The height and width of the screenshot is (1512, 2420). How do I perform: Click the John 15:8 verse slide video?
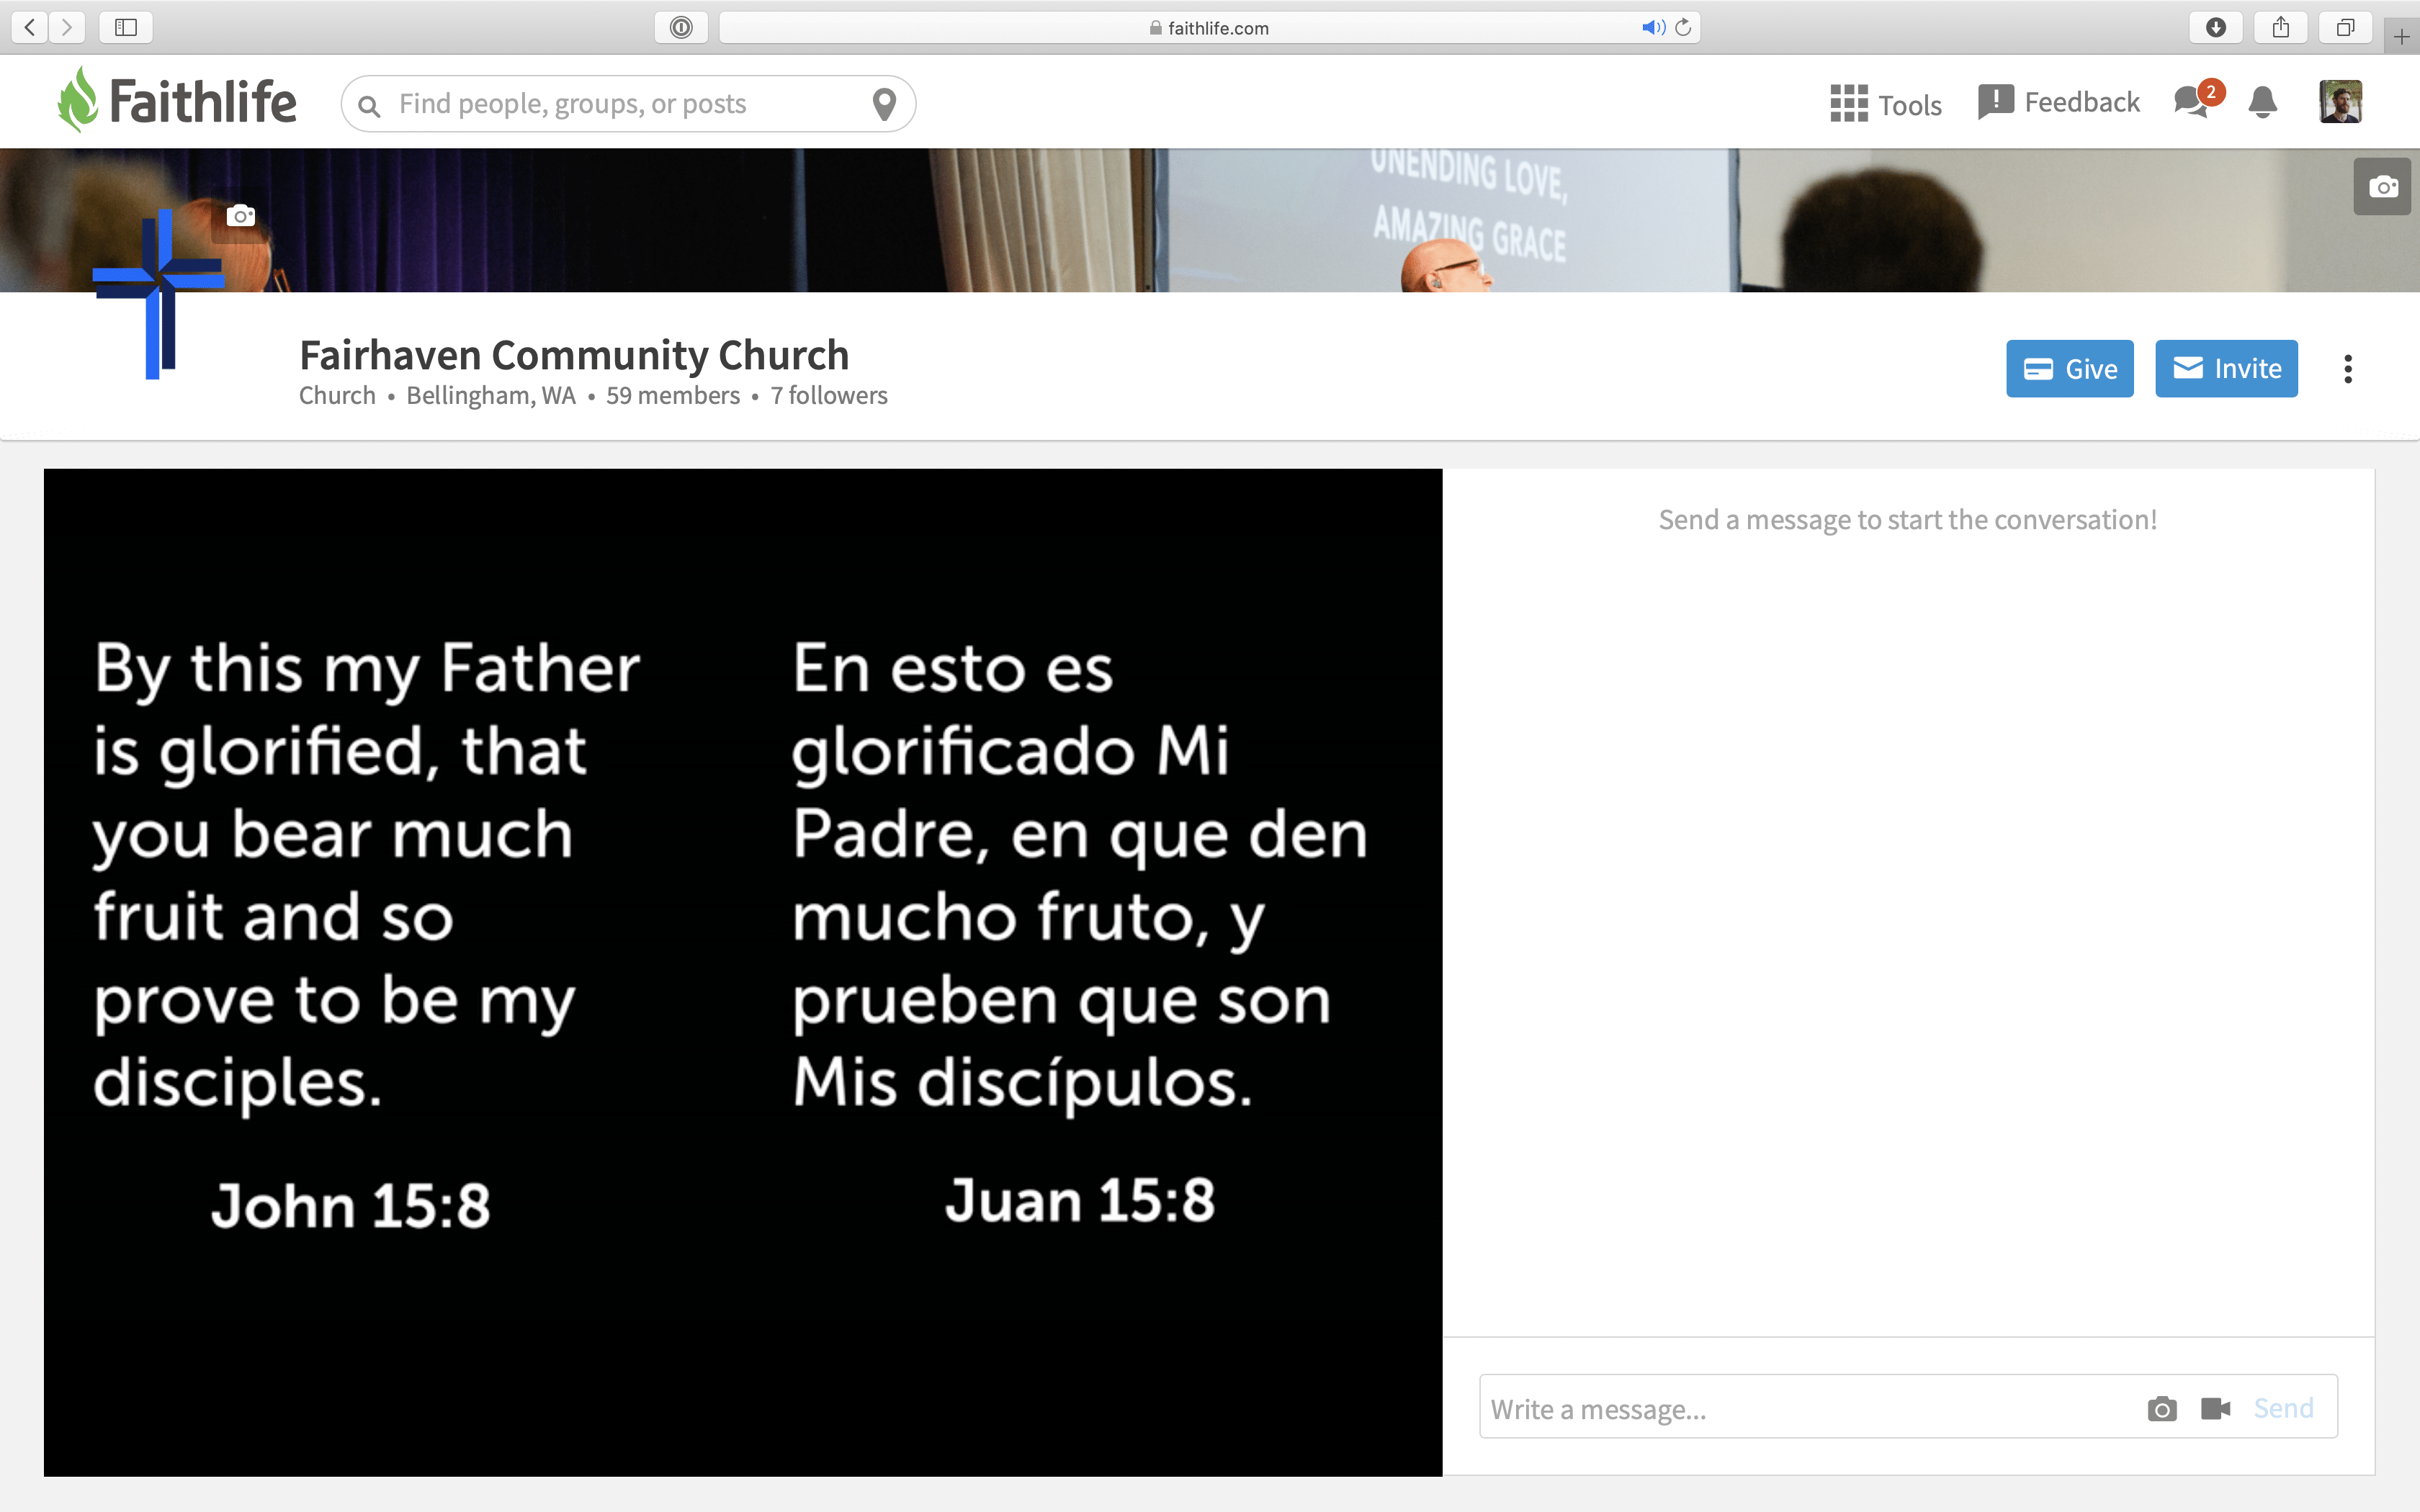click(743, 972)
